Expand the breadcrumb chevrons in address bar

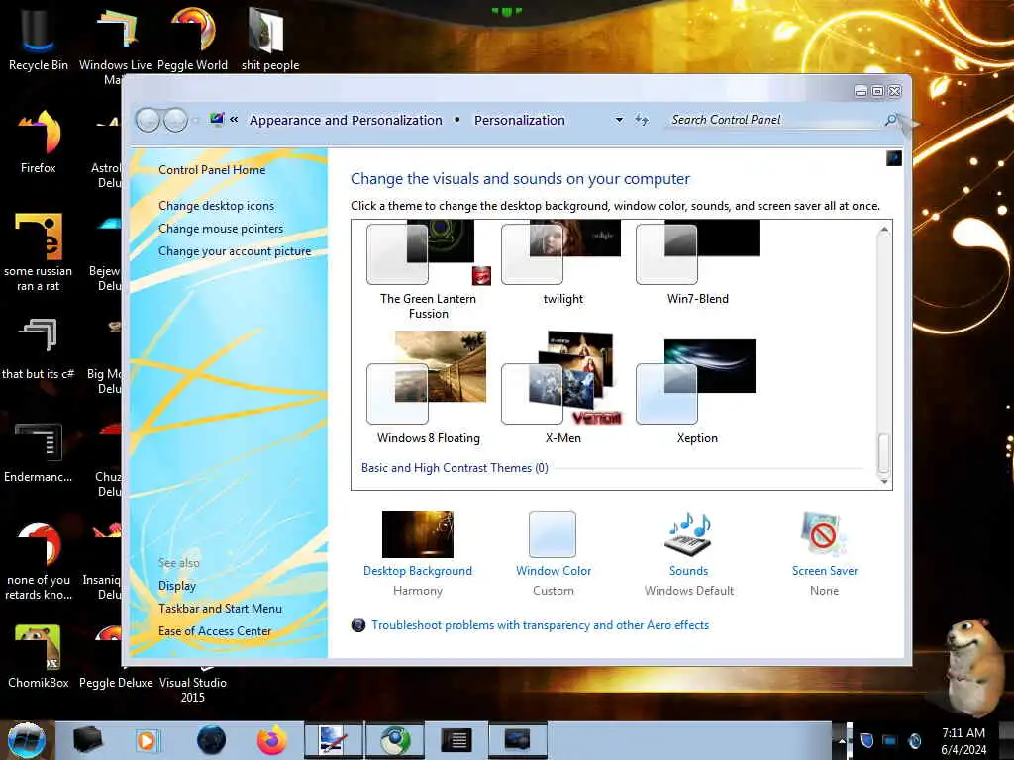pyautogui.click(x=234, y=120)
